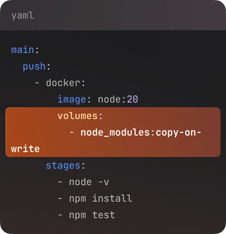This screenshot has width=226, height=234.
Task: Click the 'copy-on-' text
Action: 178,132
